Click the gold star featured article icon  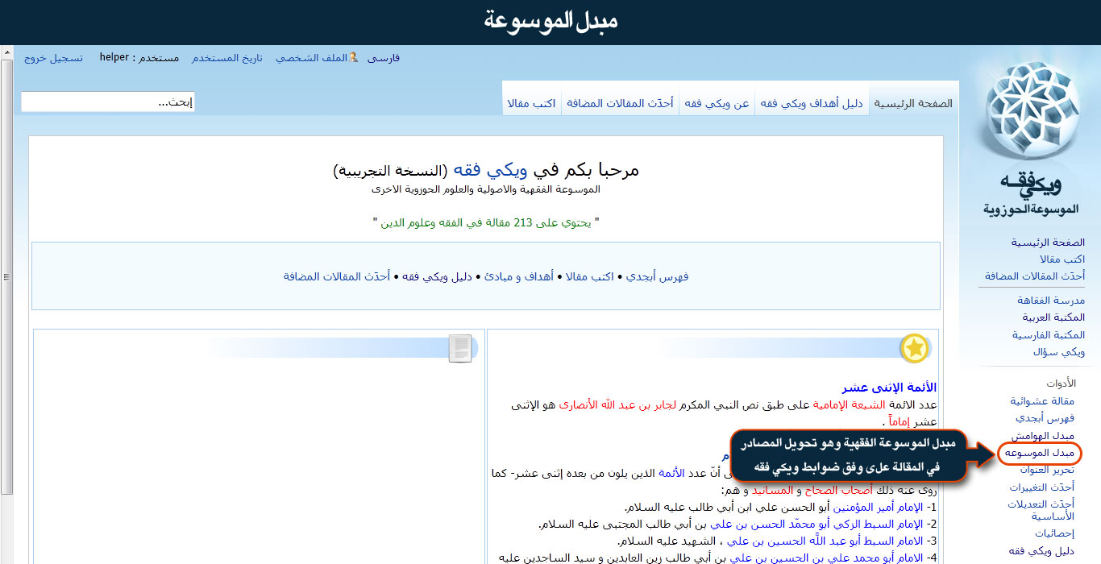pos(915,348)
